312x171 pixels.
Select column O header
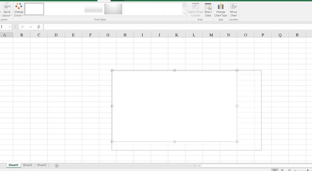click(x=246, y=35)
